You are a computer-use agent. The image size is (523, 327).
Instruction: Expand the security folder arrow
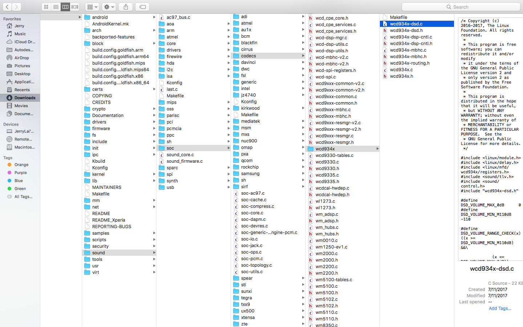pos(154,246)
